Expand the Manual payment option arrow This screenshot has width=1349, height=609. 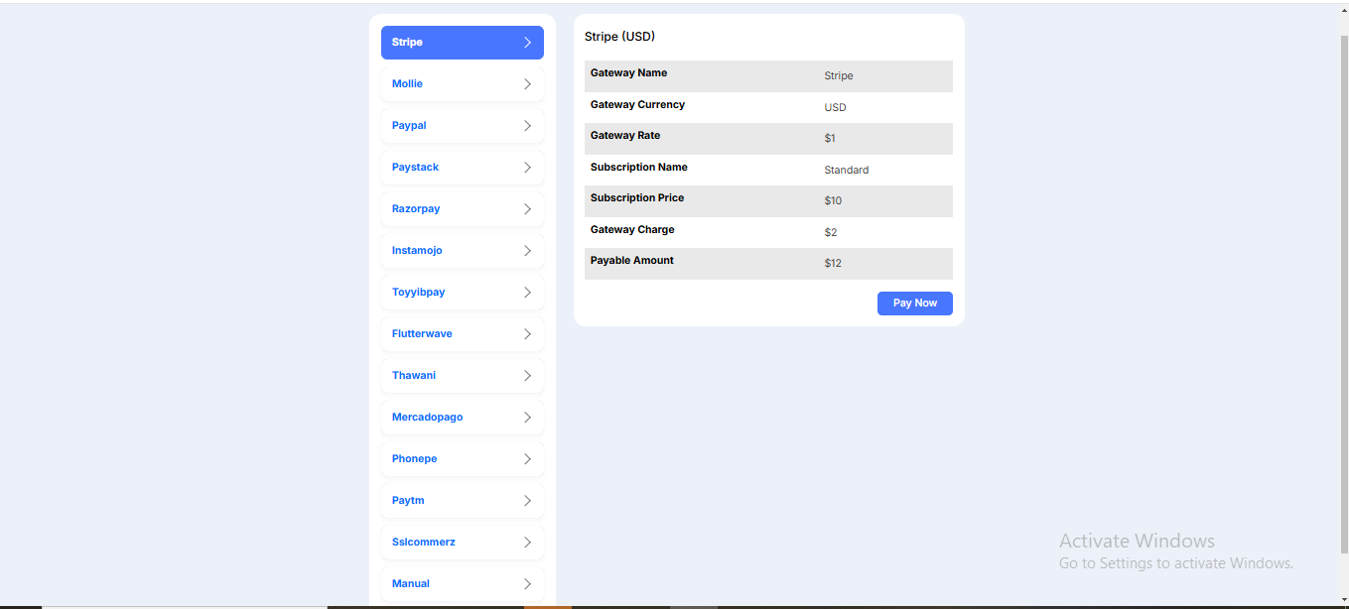(x=527, y=584)
